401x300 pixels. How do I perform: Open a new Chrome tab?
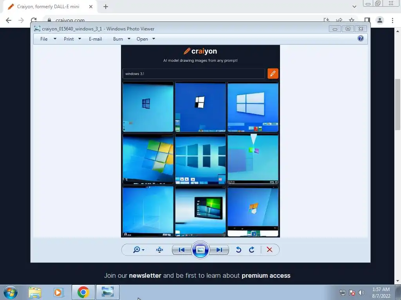coord(106,7)
